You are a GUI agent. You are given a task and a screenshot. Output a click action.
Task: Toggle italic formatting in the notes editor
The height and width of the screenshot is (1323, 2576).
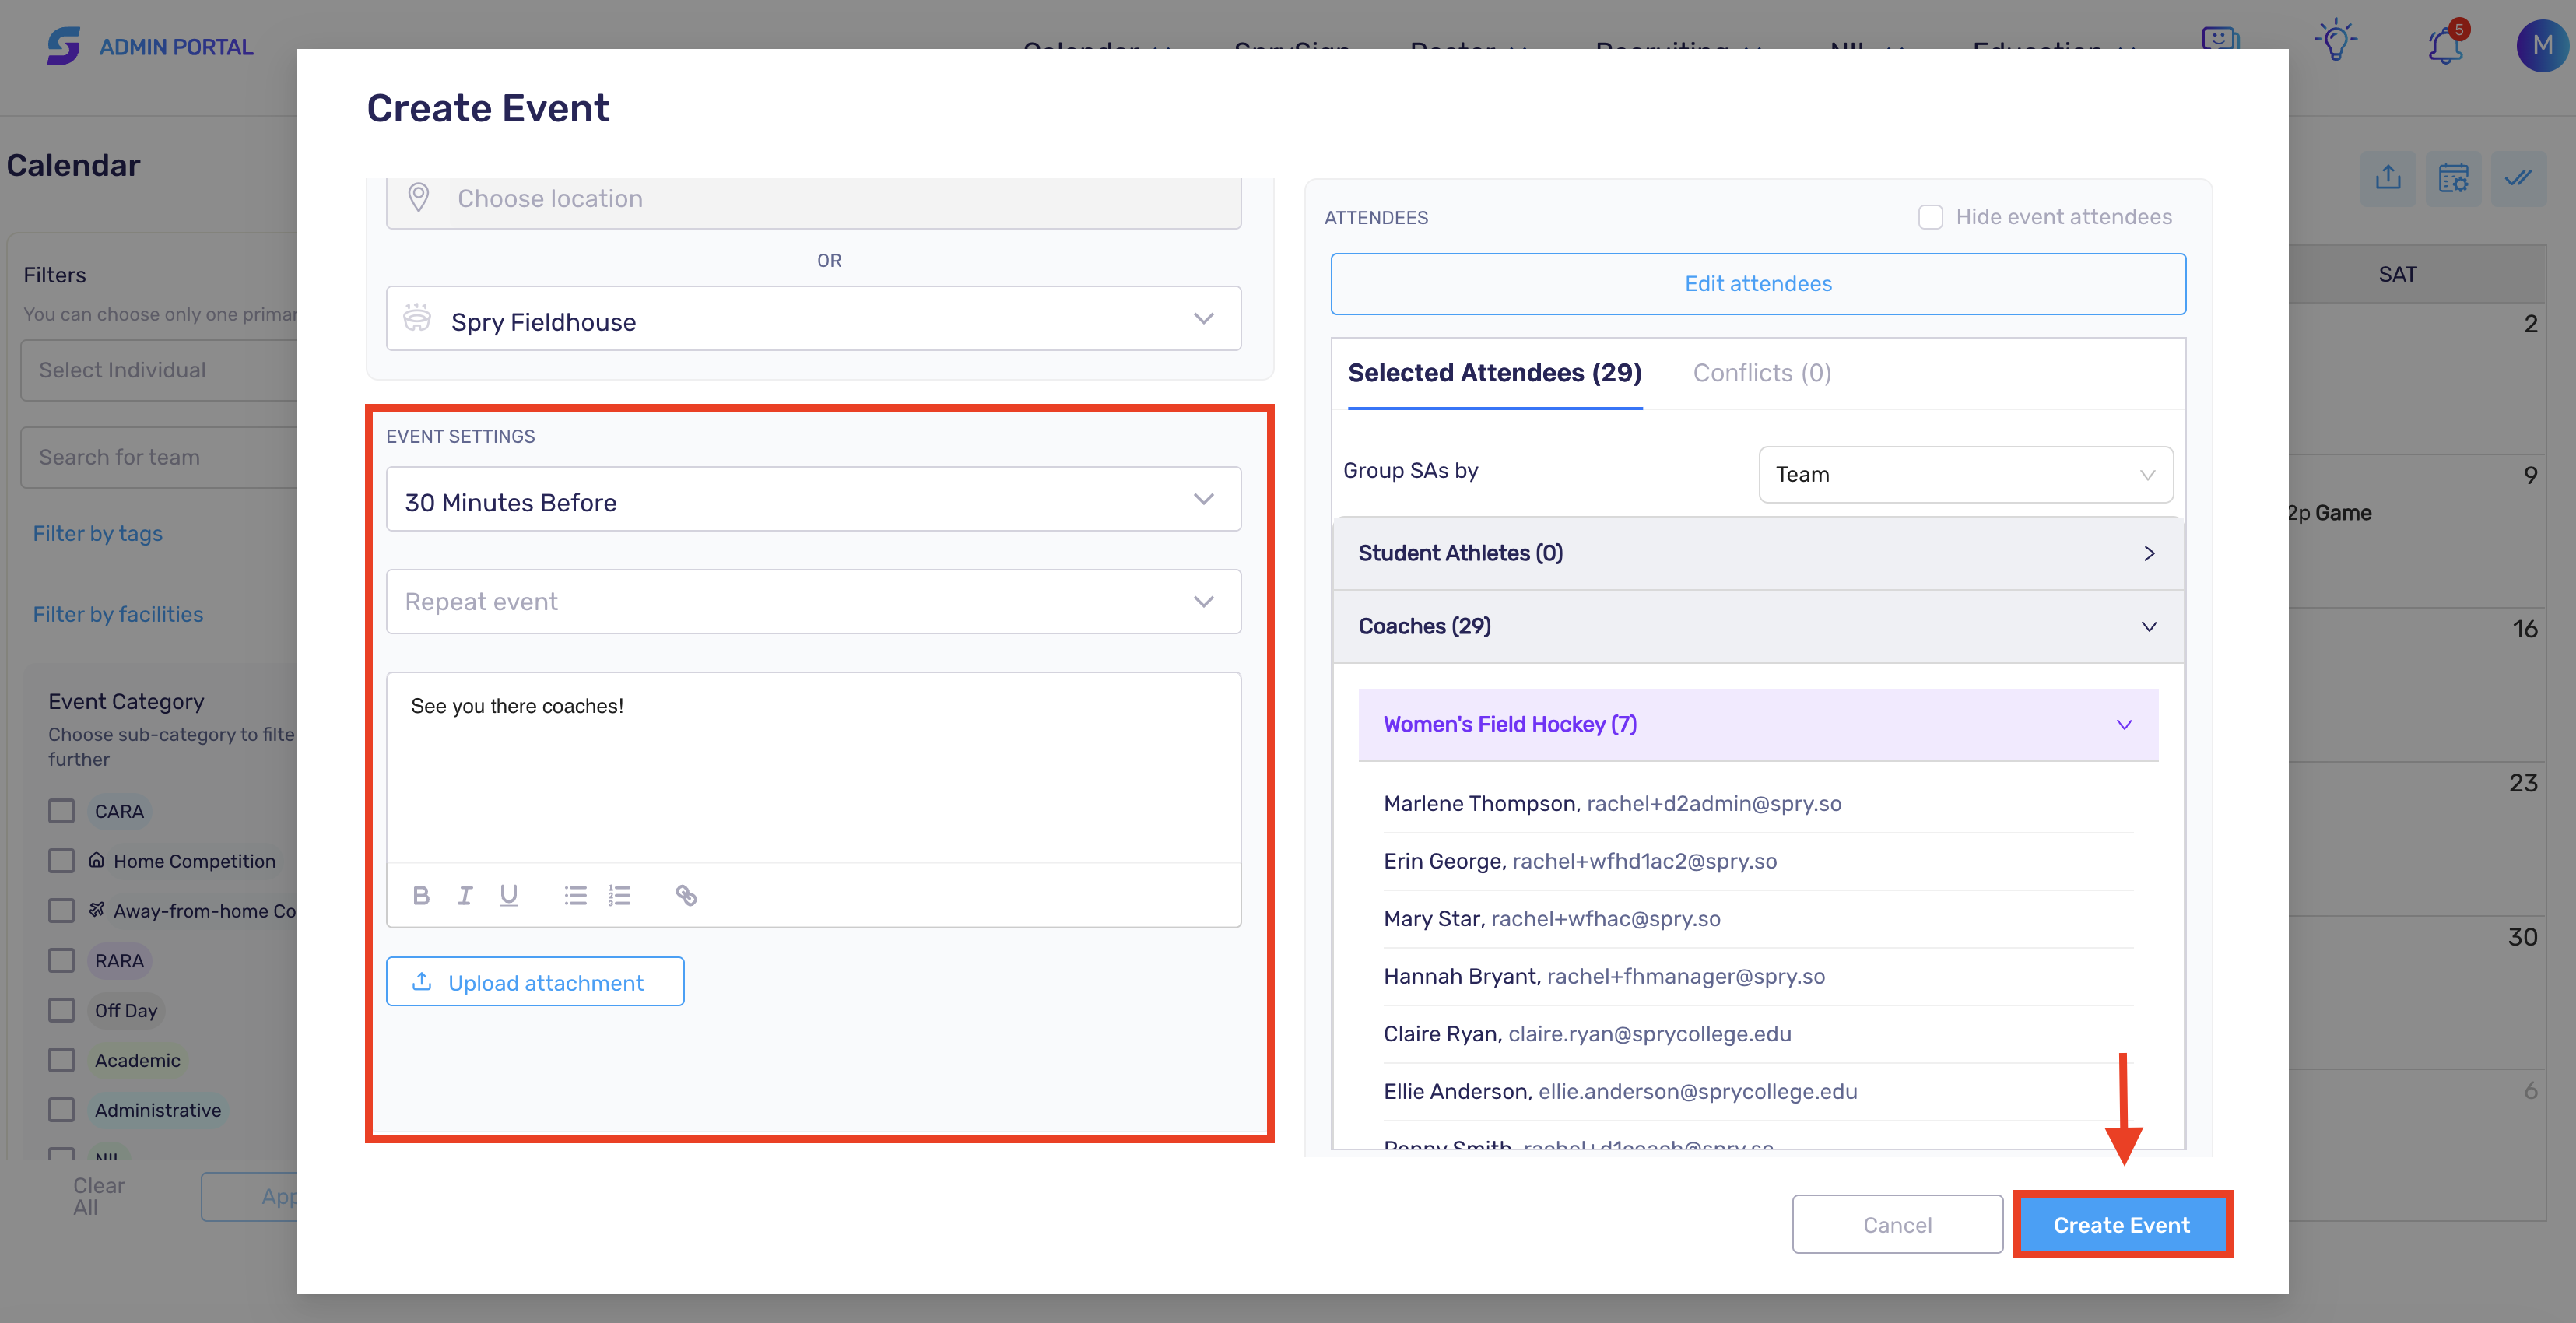465,895
